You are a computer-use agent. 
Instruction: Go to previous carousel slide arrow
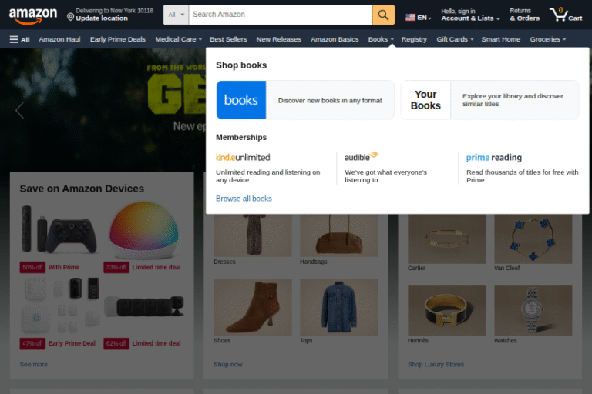(x=19, y=111)
